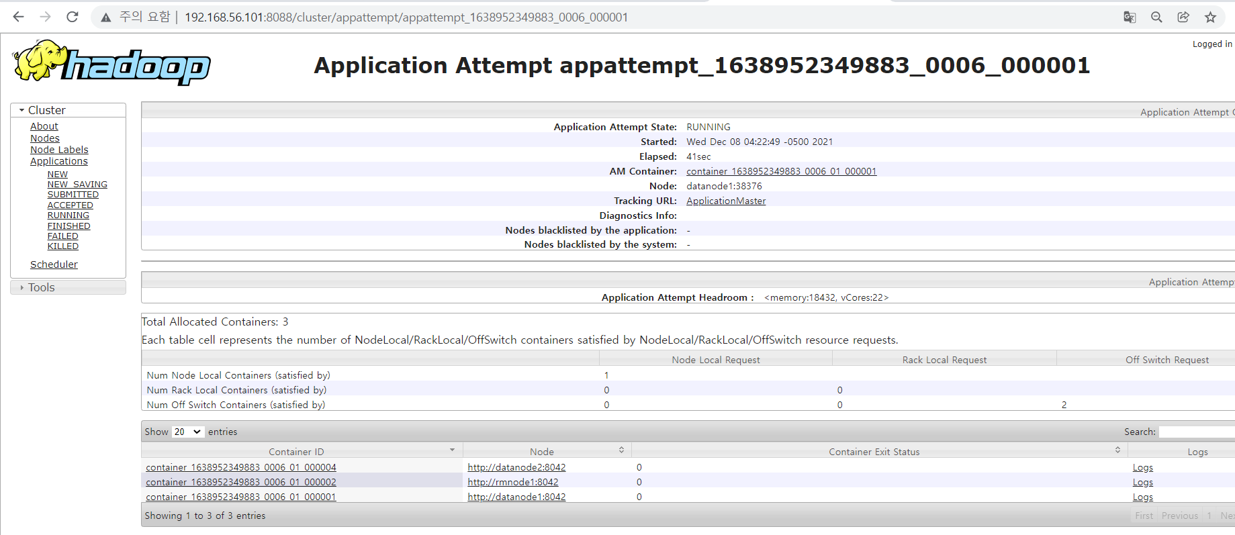
Task: Open the About link
Action: click(44, 126)
